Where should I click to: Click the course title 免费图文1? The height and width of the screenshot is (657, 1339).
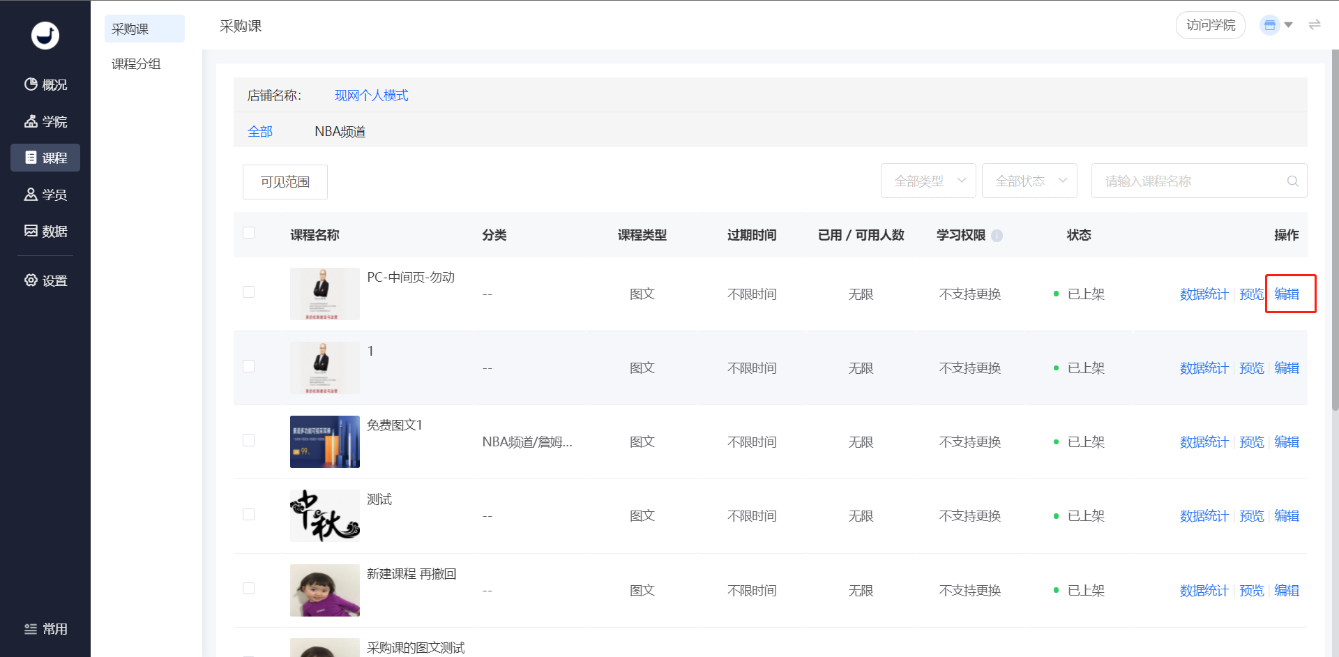click(395, 425)
